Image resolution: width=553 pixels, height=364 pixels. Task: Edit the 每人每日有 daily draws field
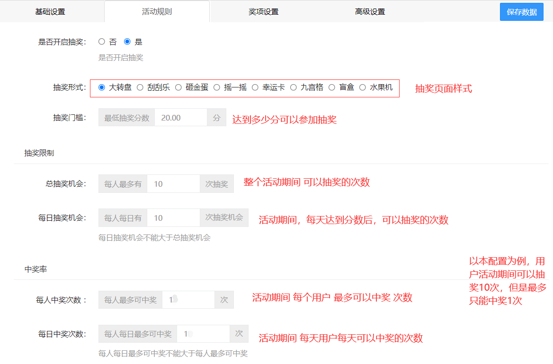173,218
